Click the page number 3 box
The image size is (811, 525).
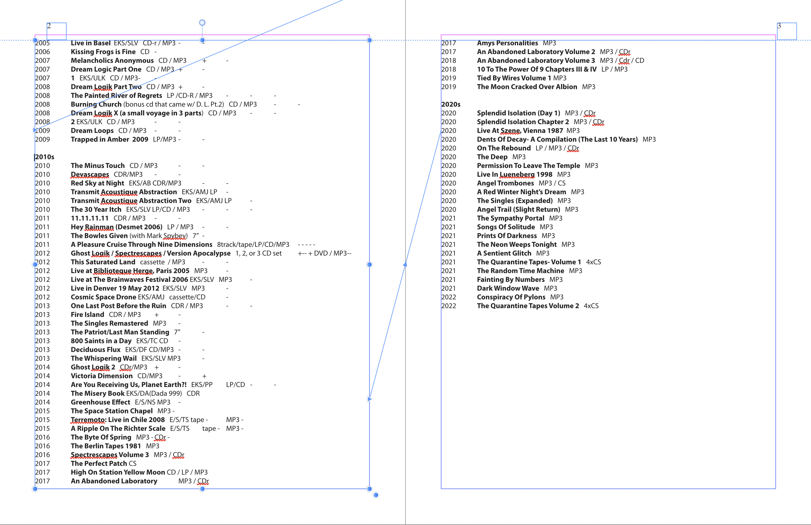click(x=786, y=31)
